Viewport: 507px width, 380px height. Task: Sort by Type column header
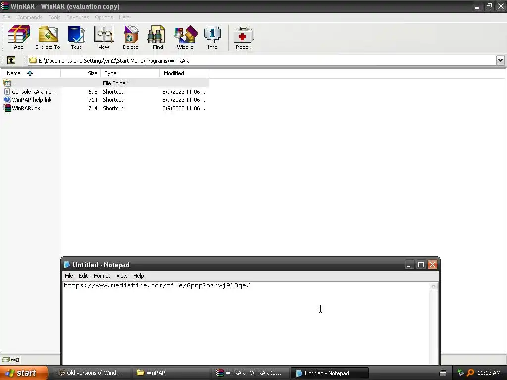[130, 73]
